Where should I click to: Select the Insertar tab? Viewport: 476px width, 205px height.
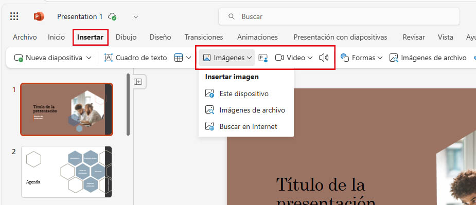coord(91,38)
